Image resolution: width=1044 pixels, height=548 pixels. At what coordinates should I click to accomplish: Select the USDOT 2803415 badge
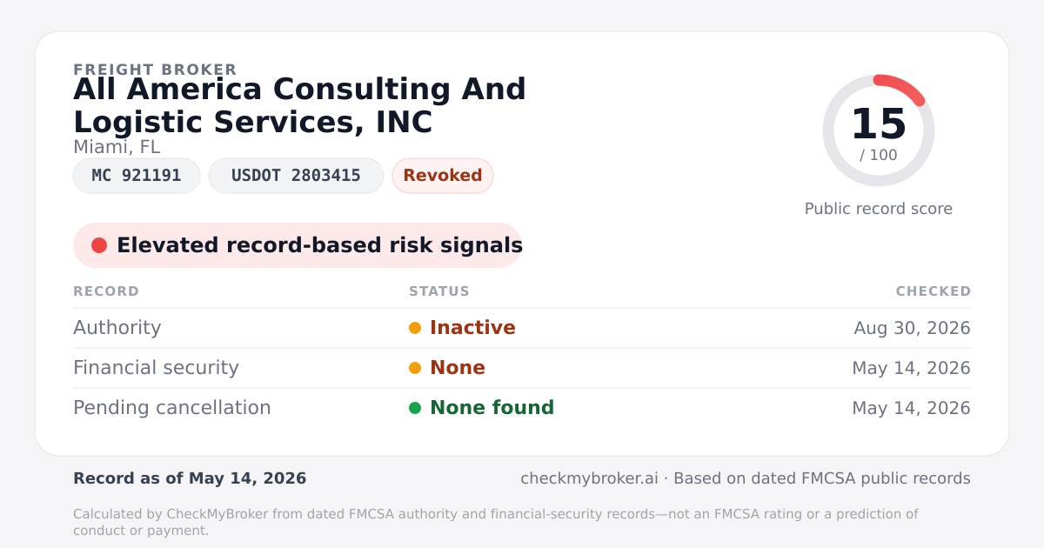296,176
